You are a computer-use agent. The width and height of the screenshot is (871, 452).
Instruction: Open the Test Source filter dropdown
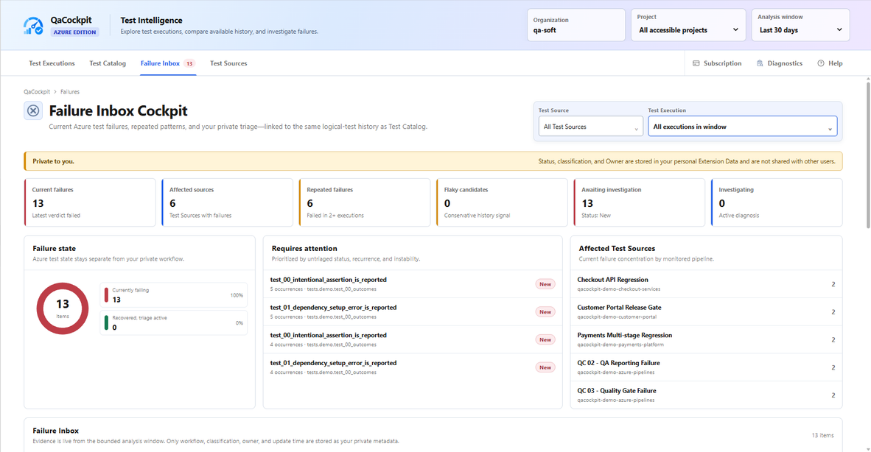(x=590, y=127)
